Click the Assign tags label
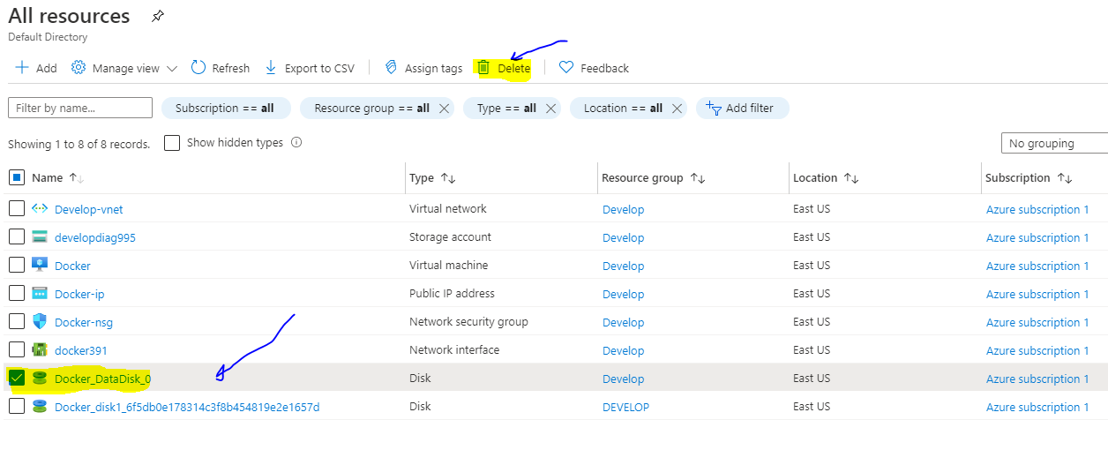The image size is (1108, 450). tap(433, 68)
